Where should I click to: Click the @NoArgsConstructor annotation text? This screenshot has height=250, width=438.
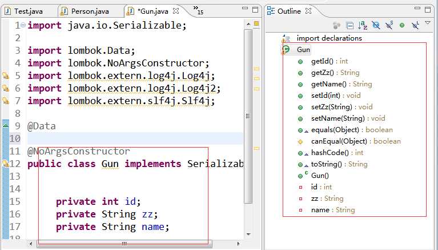click(79, 151)
